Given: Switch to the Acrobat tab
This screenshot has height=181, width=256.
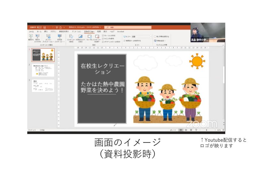Looking at the screenshot, I should pos(121,32).
